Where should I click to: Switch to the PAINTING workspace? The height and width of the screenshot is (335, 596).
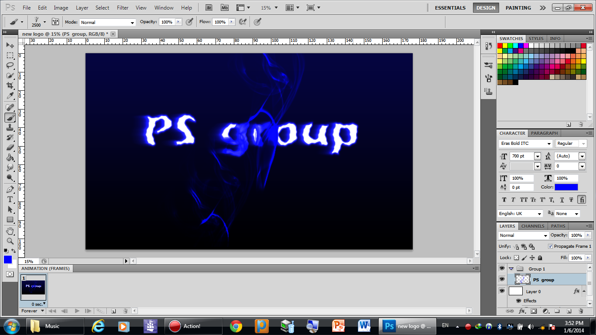coord(518,8)
